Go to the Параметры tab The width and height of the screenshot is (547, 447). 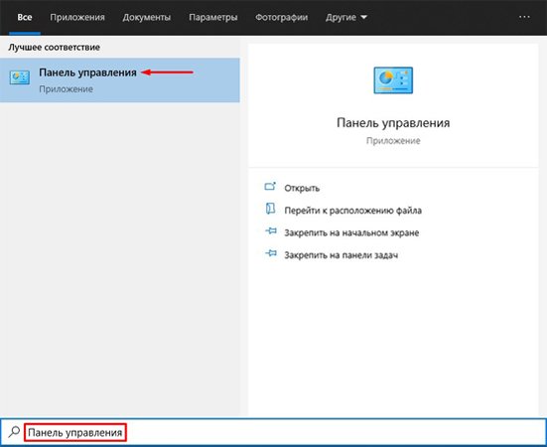click(x=212, y=17)
